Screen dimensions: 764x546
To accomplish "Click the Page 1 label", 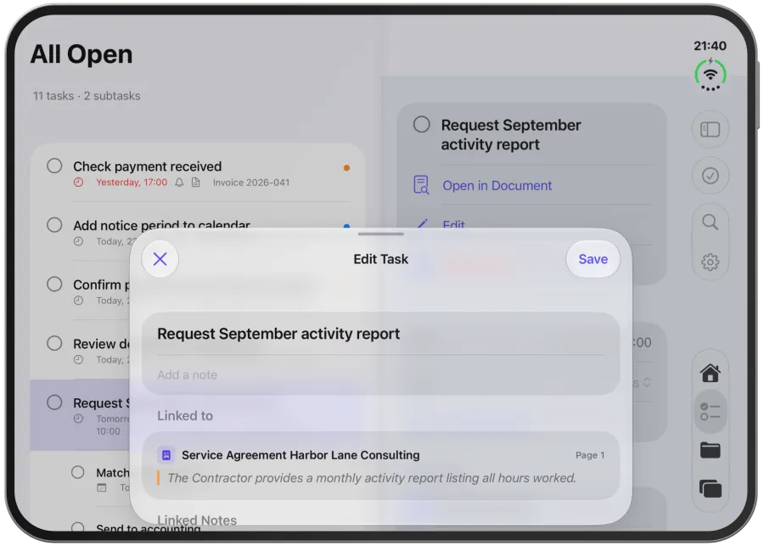I will (x=590, y=455).
